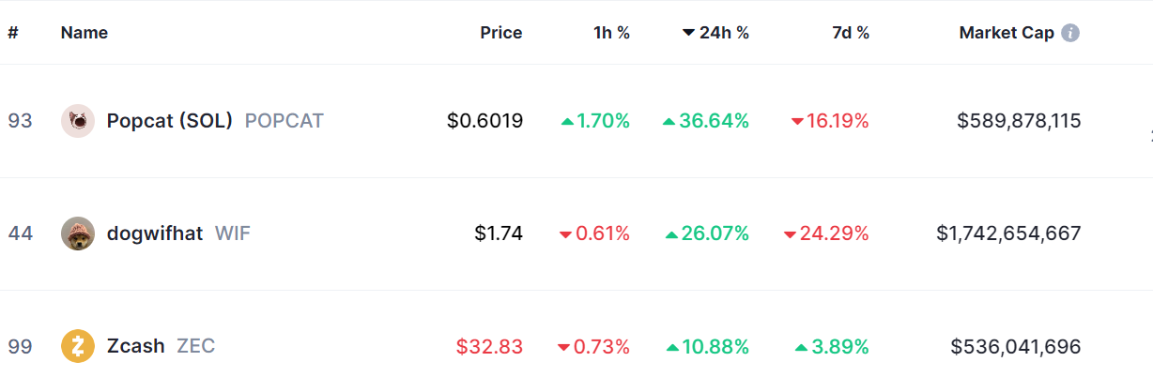The image size is (1153, 392).
Task: Open the Zcash coin page
Action: (x=135, y=346)
